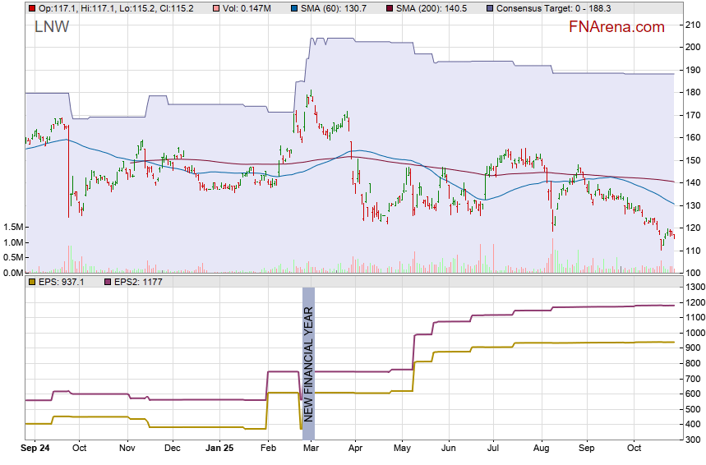
Task: Open the FNArena.com link
Action: [x=616, y=27]
